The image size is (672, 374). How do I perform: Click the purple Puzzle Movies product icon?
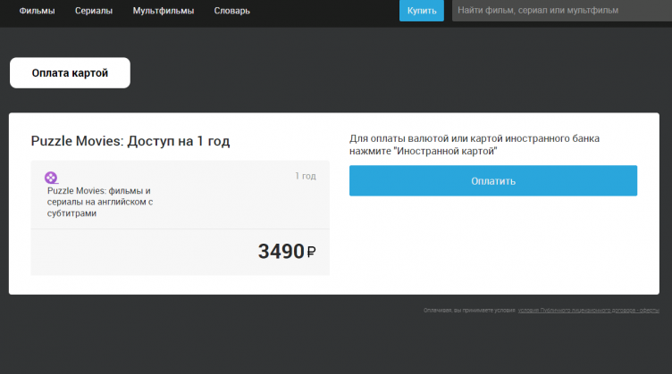tap(52, 178)
